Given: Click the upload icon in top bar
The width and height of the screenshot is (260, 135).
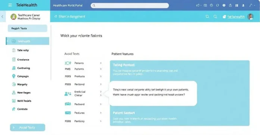Looking at the screenshot, I should (230, 6).
